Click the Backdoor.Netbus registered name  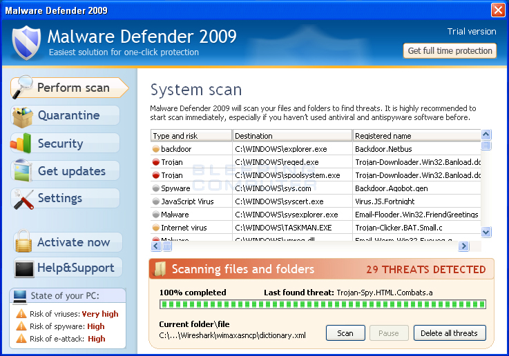pos(383,149)
